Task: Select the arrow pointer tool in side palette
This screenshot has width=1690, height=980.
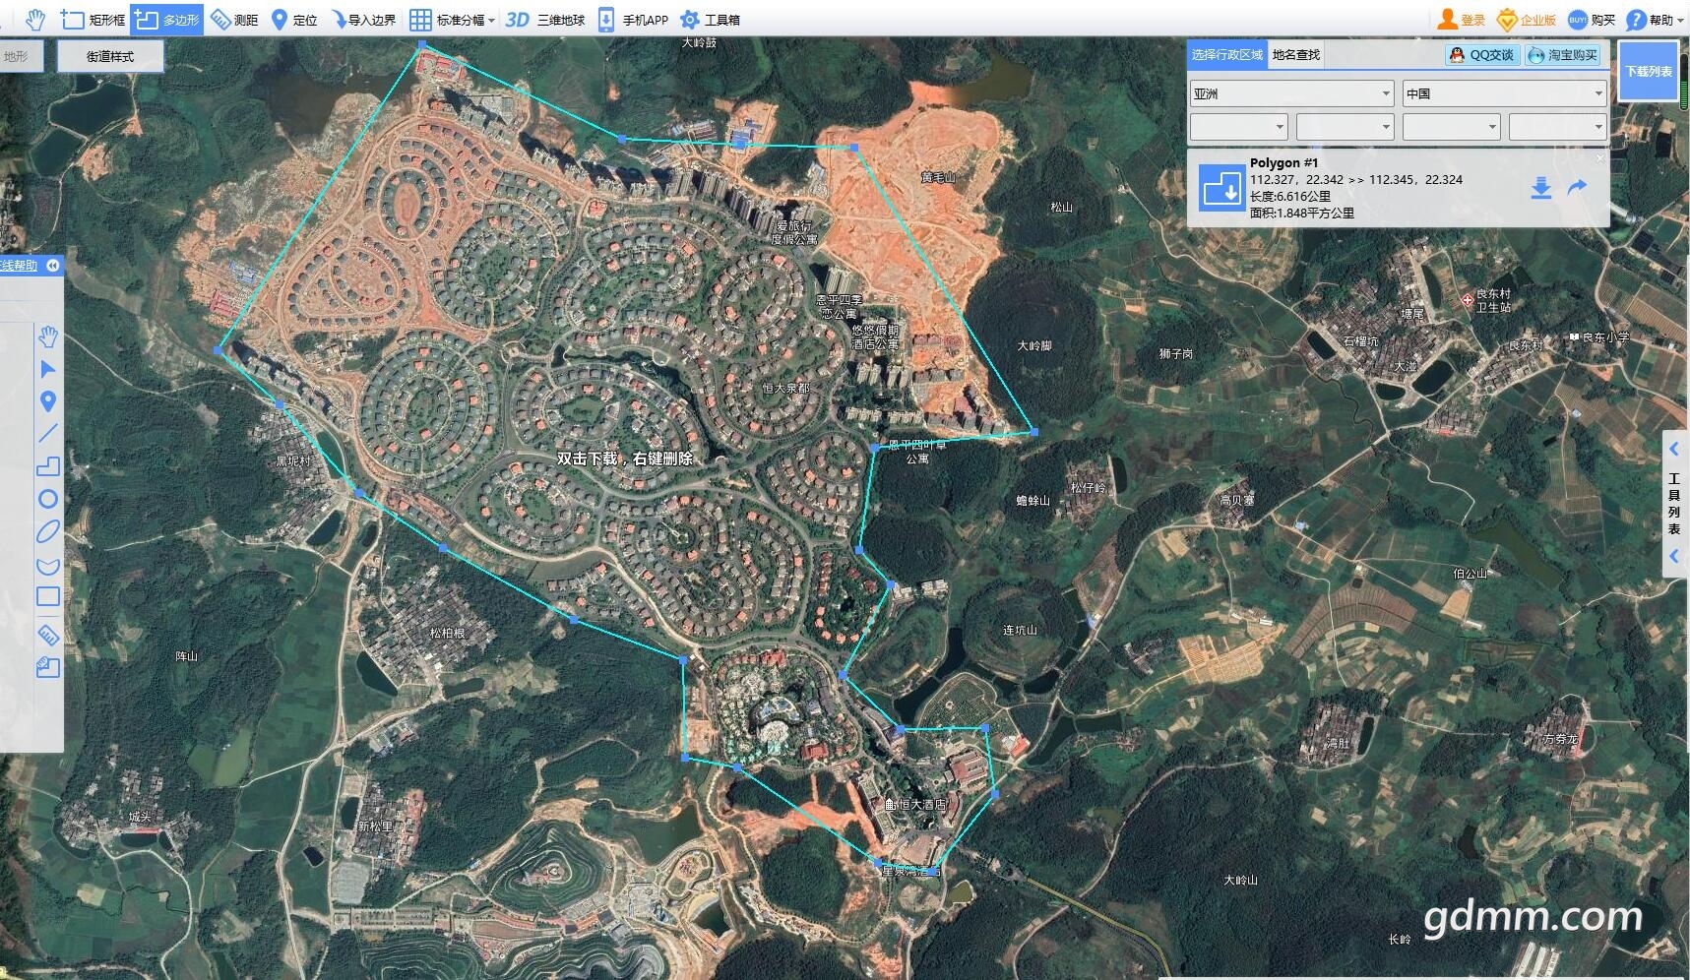Action: point(47,369)
